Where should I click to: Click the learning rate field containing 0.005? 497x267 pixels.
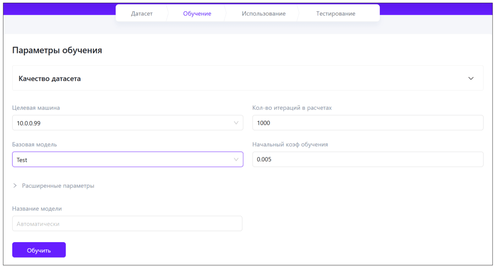pos(367,159)
